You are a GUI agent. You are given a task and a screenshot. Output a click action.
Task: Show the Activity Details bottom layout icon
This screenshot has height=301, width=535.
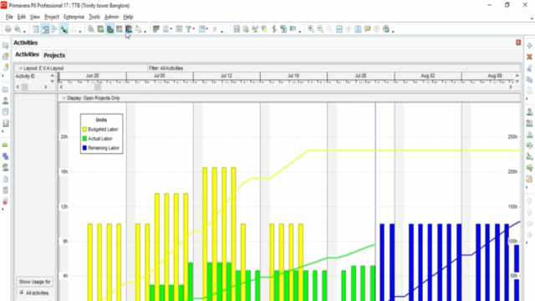click(91, 29)
